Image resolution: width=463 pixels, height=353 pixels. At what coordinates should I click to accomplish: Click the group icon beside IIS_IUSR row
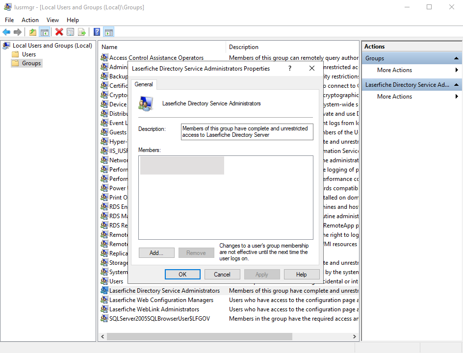[x=104, y=151]
